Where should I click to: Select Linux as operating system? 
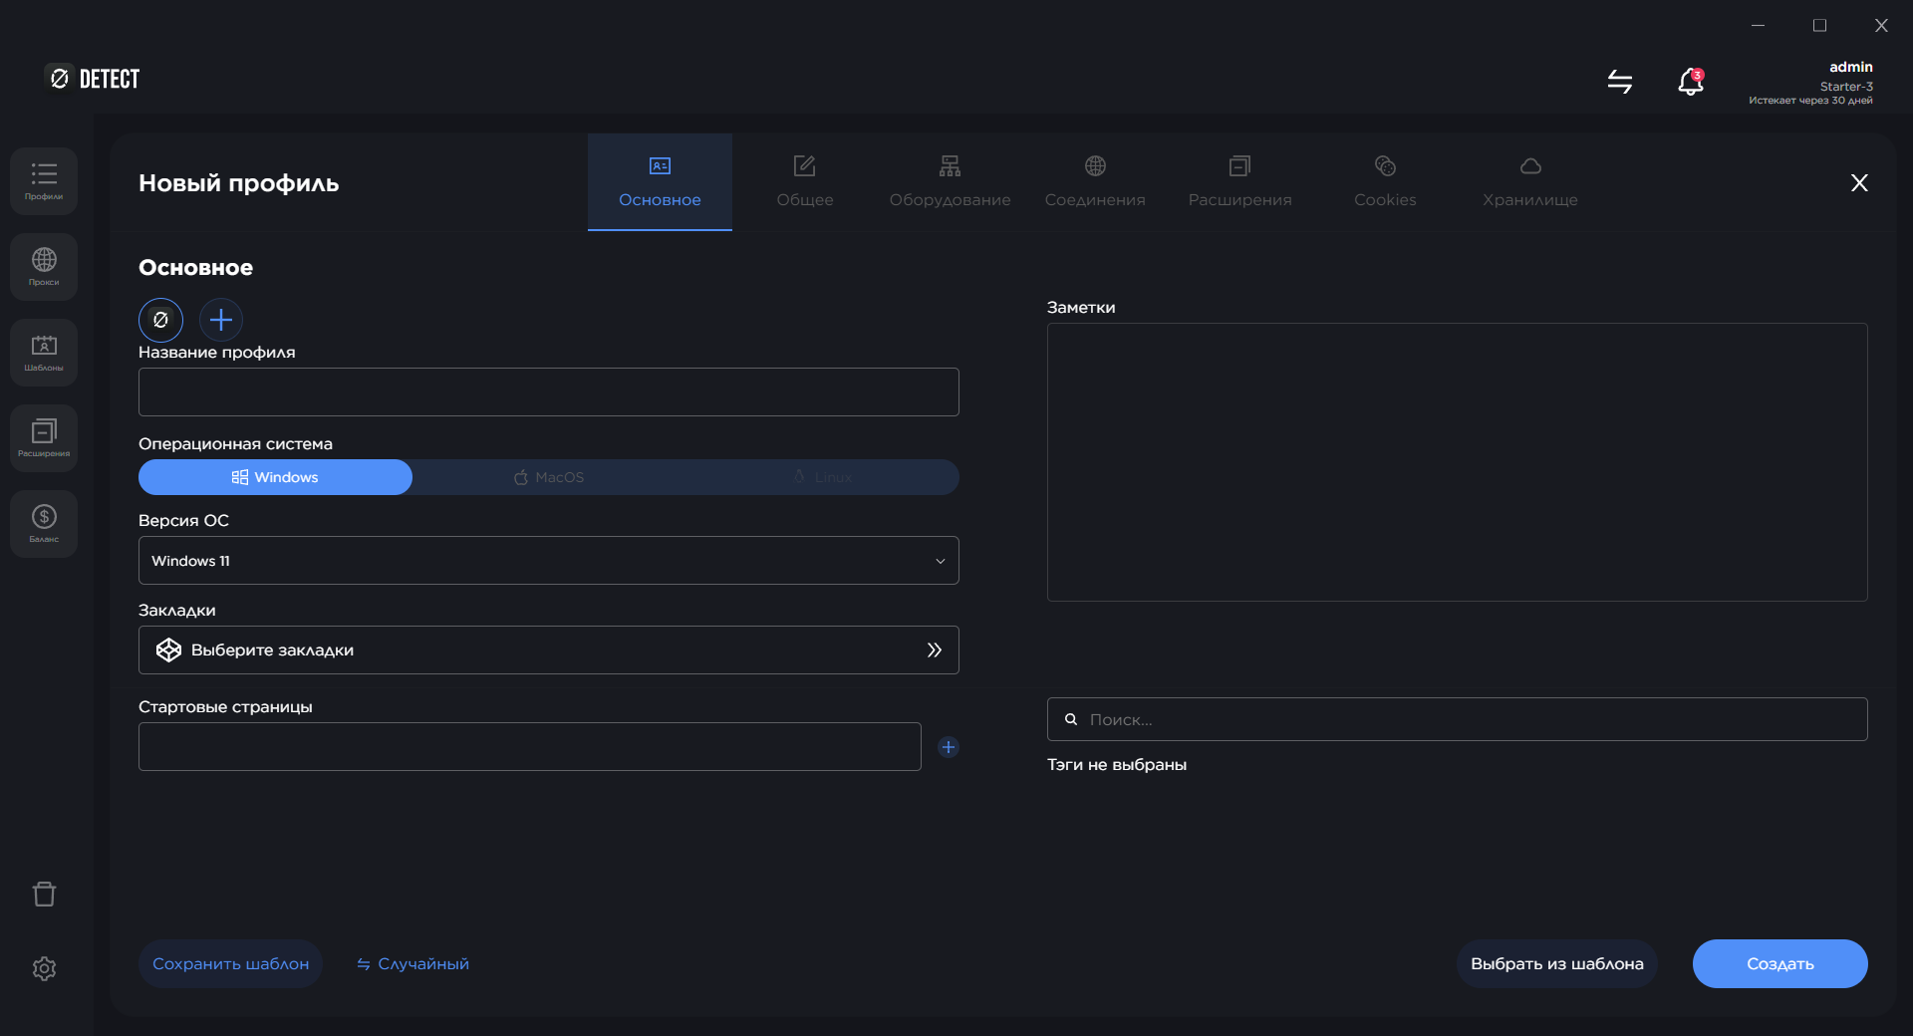[822, 477]
